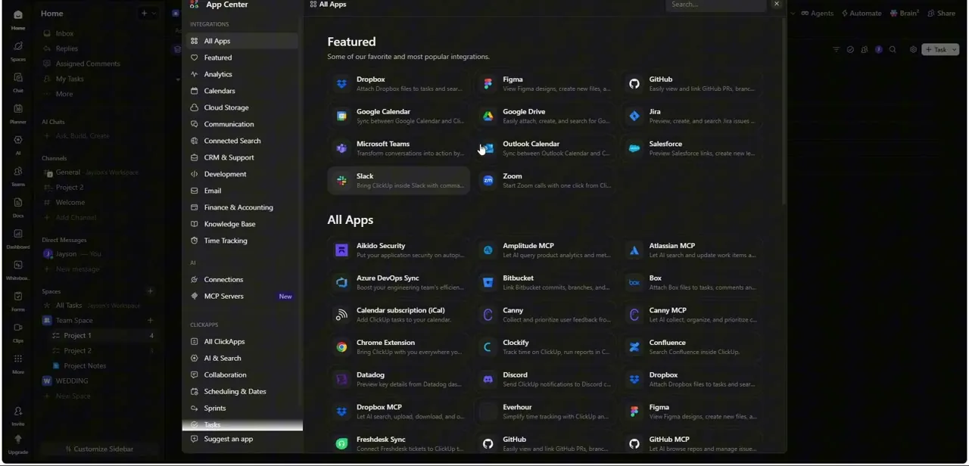This screenshot has width=969, height=466.
Task: Open Atlassian MCP app
Action: 691,250
